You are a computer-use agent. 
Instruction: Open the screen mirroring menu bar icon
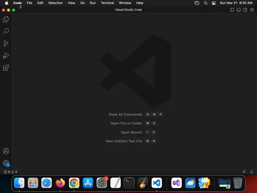coord(197,3)
